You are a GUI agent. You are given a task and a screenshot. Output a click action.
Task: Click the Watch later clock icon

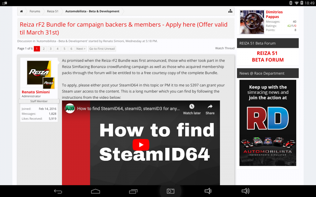click(192, 106)
